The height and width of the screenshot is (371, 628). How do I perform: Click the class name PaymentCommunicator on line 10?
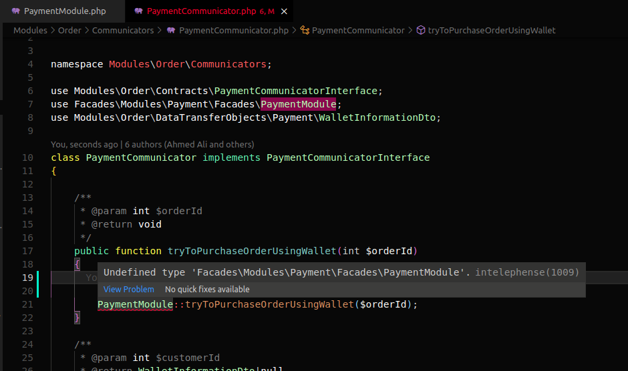(141, 157)
